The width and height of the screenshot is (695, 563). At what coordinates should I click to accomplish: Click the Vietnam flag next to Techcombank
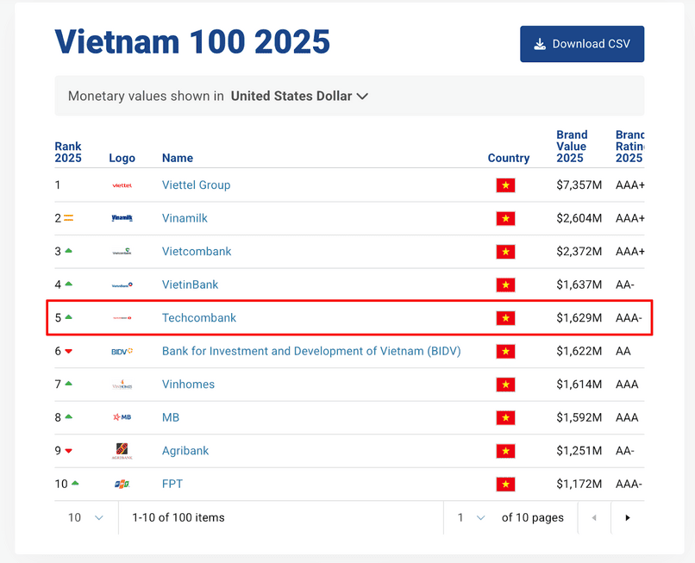point(505,317)
